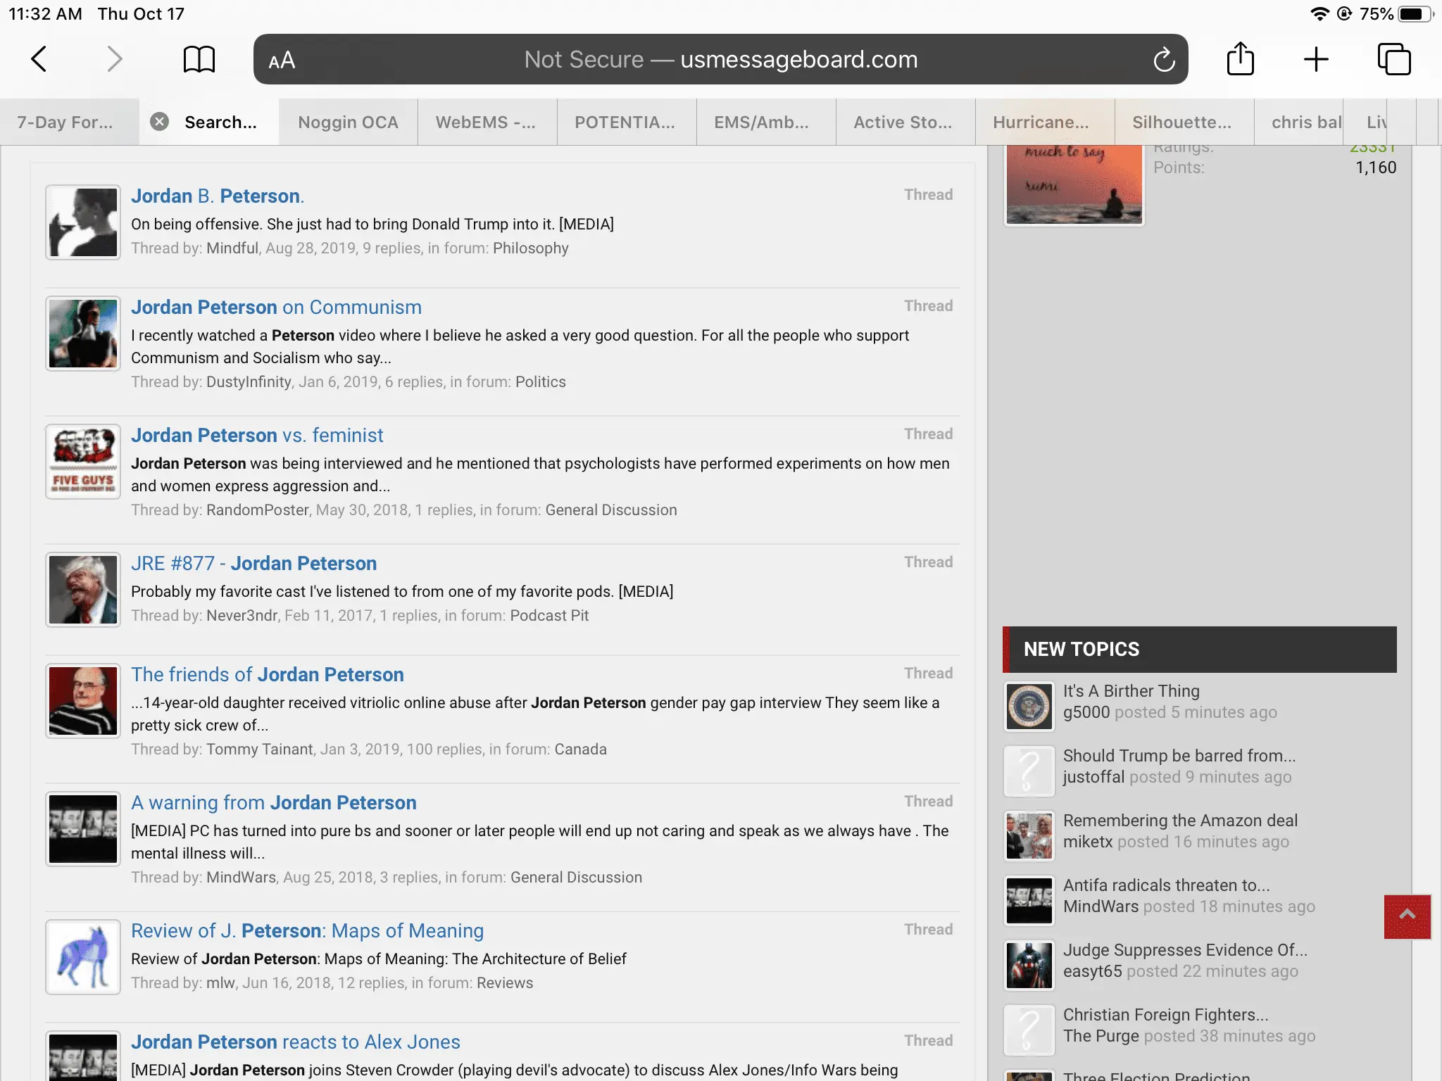Screen dimensions: 1442x1081
Task: Open Remembering the Amazon deal topic
Action: click(x=1180, y=821)
